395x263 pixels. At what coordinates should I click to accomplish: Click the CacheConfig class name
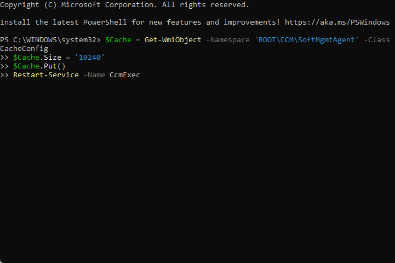(x=24, y=49)
